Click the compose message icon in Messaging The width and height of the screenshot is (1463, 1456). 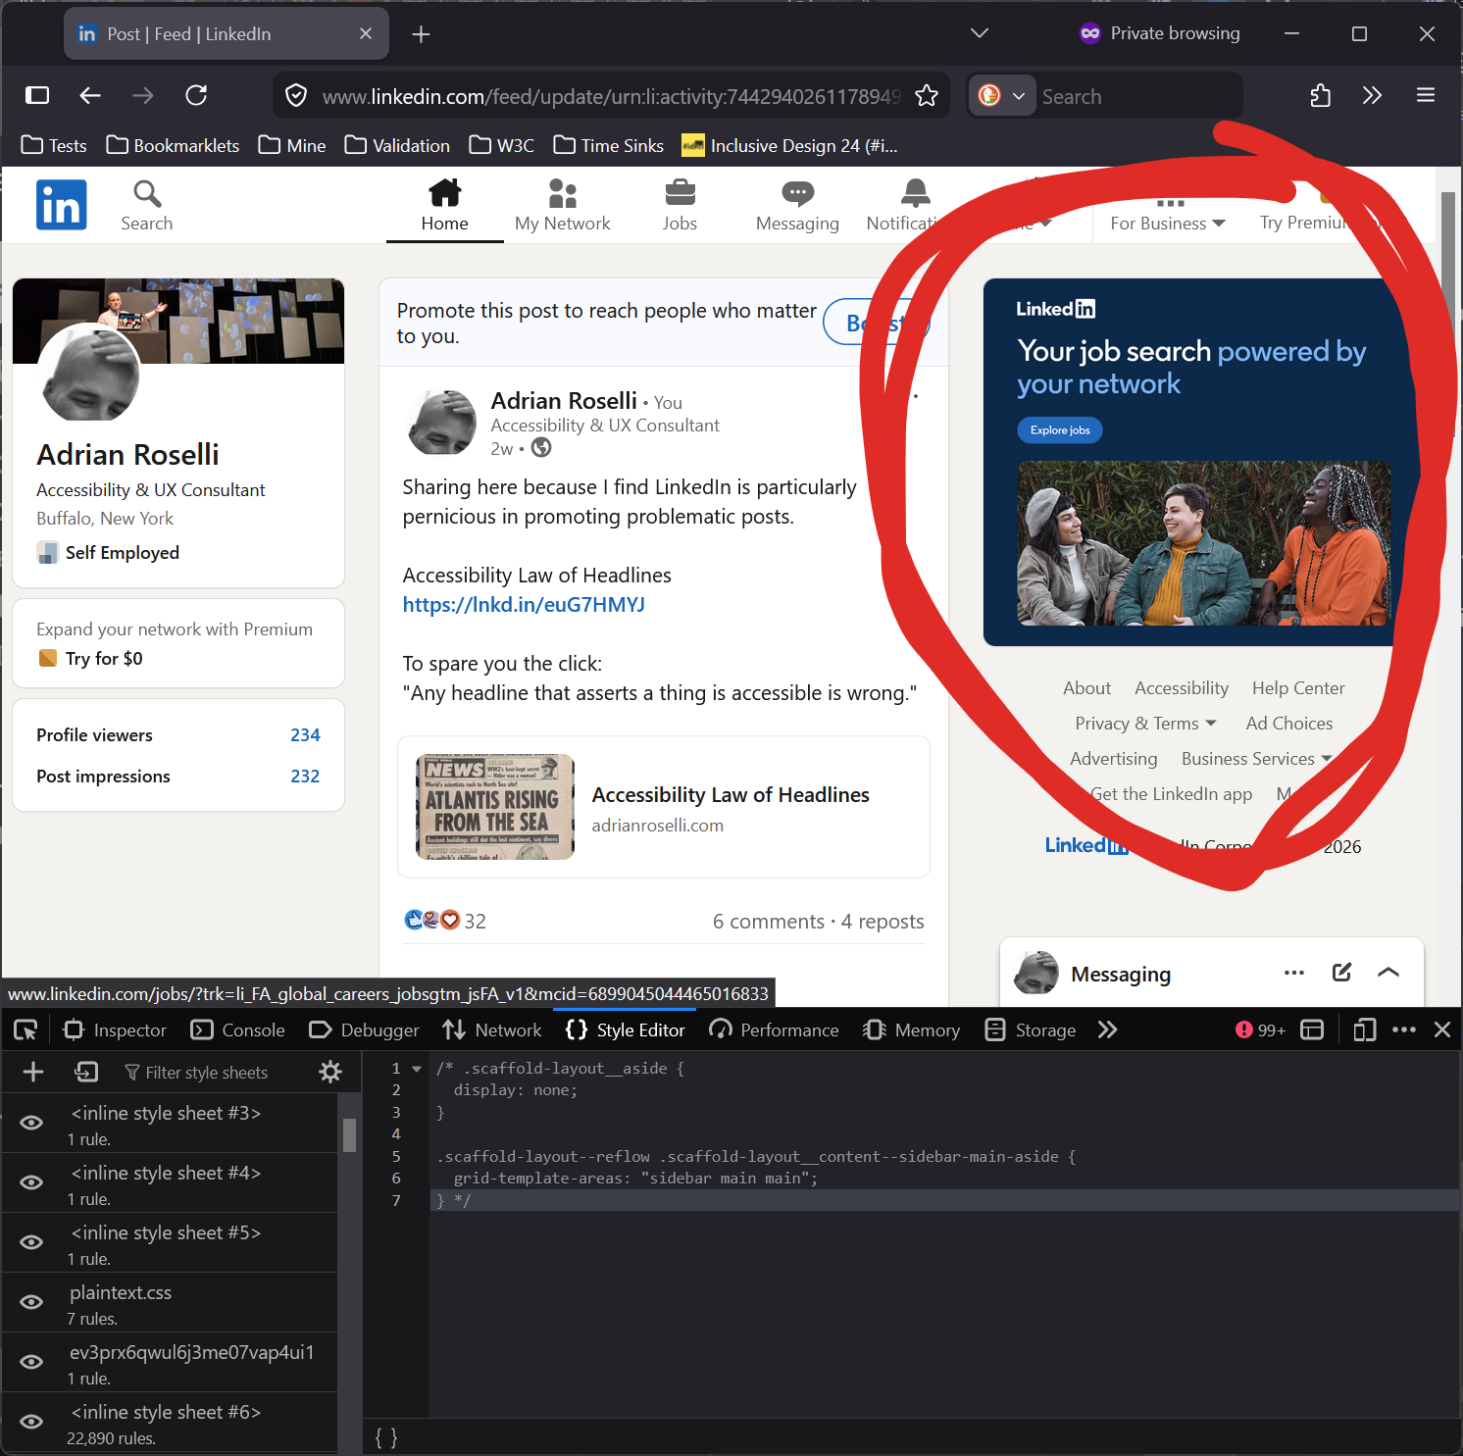coord(1341,973)
